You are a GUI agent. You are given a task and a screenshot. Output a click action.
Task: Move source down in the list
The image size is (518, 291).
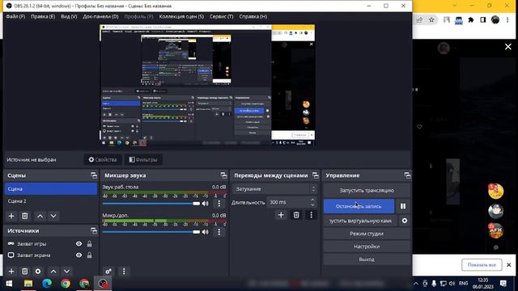point(66,272)
